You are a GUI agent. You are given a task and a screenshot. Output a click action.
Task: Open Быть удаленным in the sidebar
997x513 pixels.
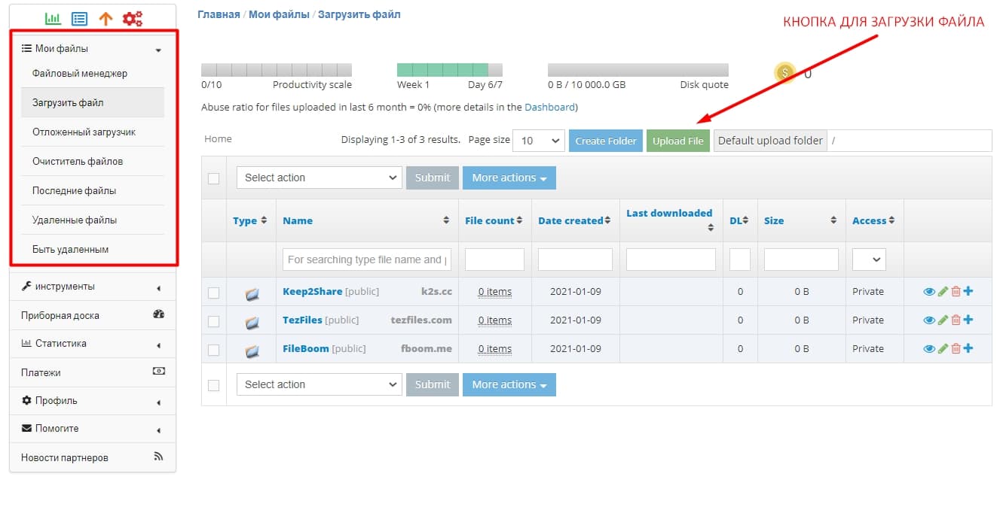coord(70,249)
